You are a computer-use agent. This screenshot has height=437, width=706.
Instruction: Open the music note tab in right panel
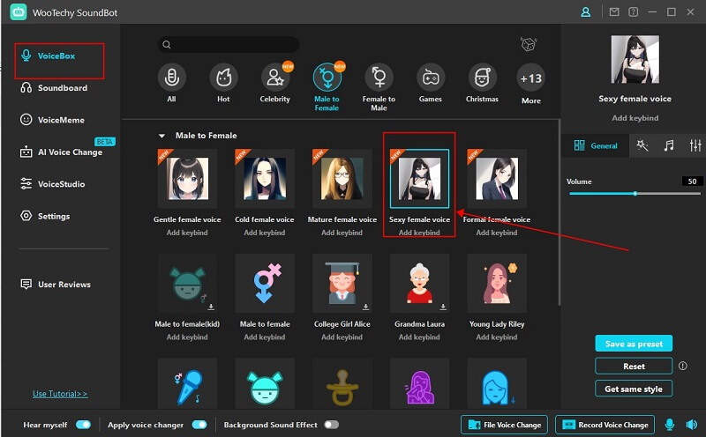click(x=668, y=145)
